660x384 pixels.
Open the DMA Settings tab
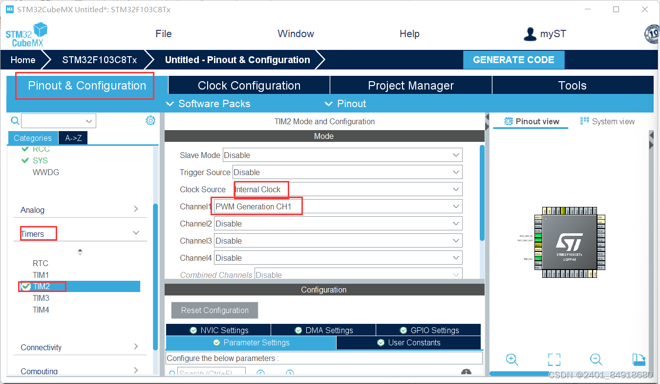coord(323,330)
